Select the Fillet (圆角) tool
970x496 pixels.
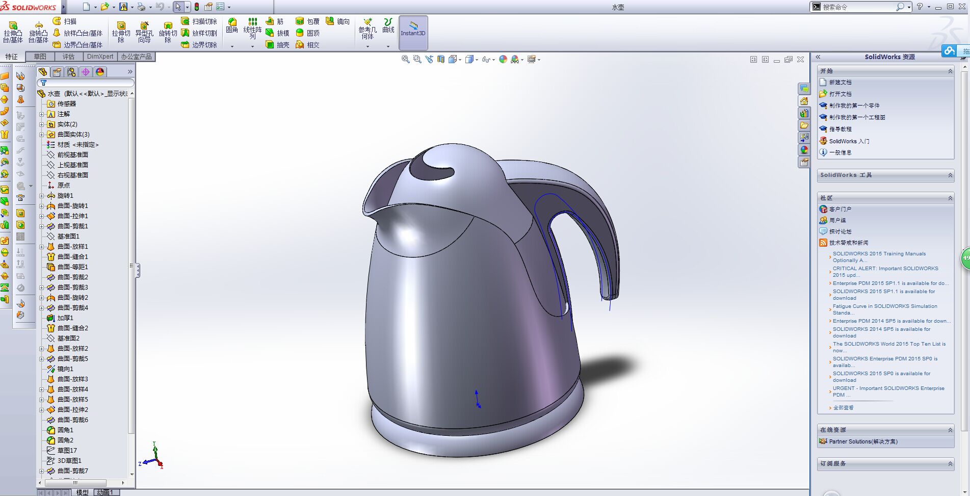point(232,25)
